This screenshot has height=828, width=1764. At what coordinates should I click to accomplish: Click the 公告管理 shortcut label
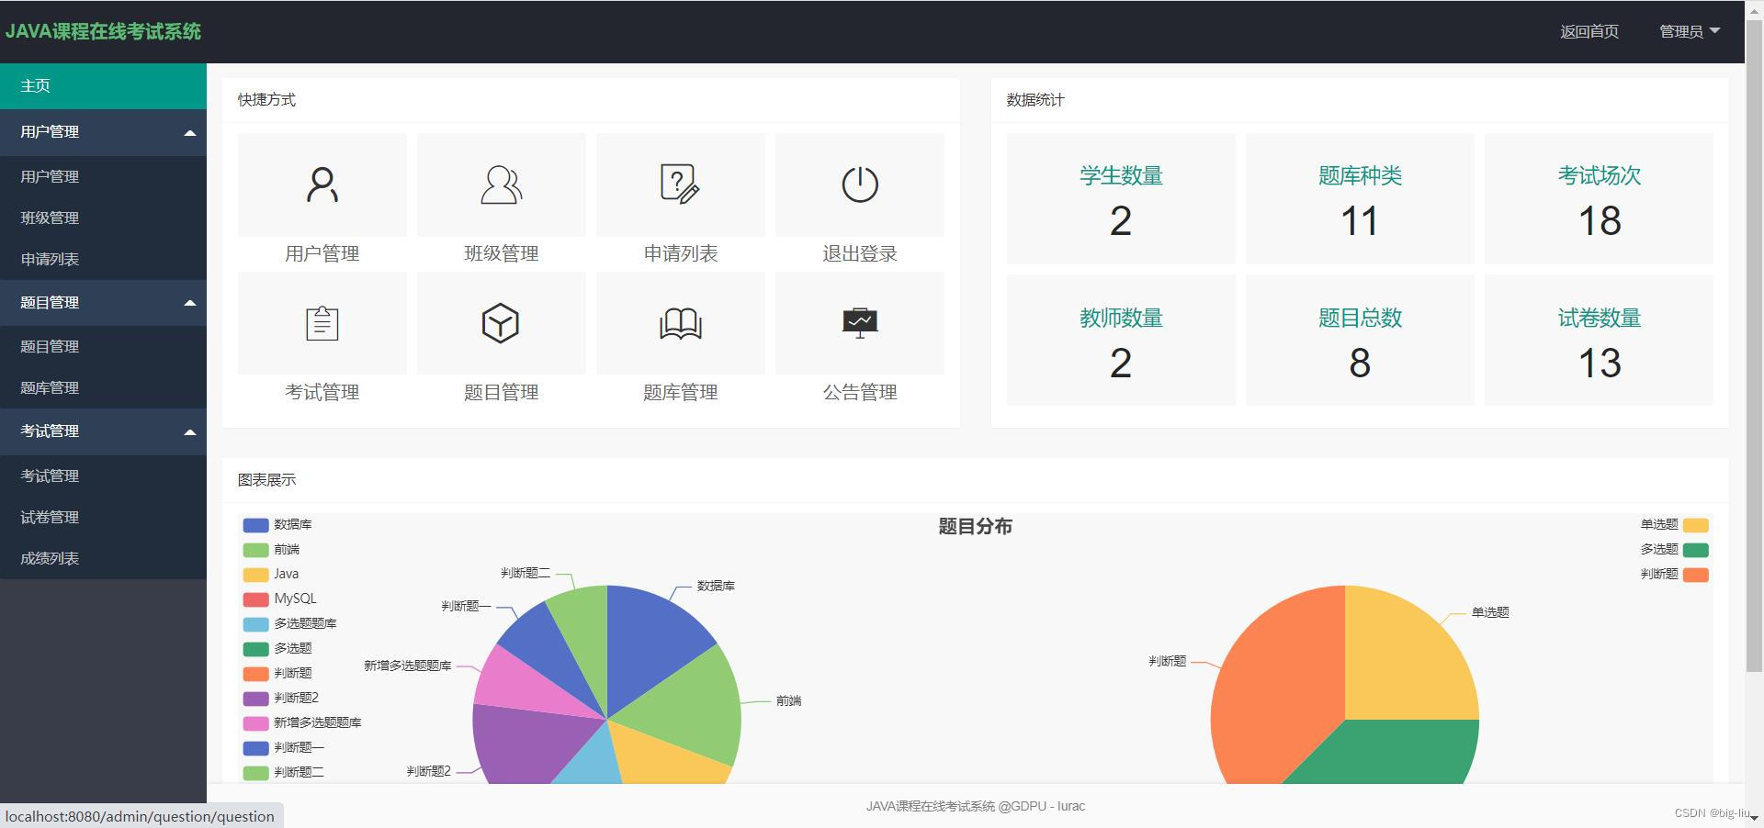(860, 392)
